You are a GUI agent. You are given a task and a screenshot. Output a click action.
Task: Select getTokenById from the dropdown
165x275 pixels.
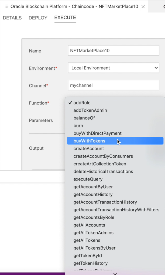(x=88, y=256)
